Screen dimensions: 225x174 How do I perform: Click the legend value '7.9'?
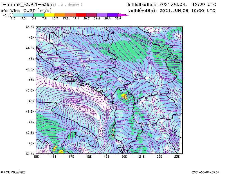(x=44, y=18)
